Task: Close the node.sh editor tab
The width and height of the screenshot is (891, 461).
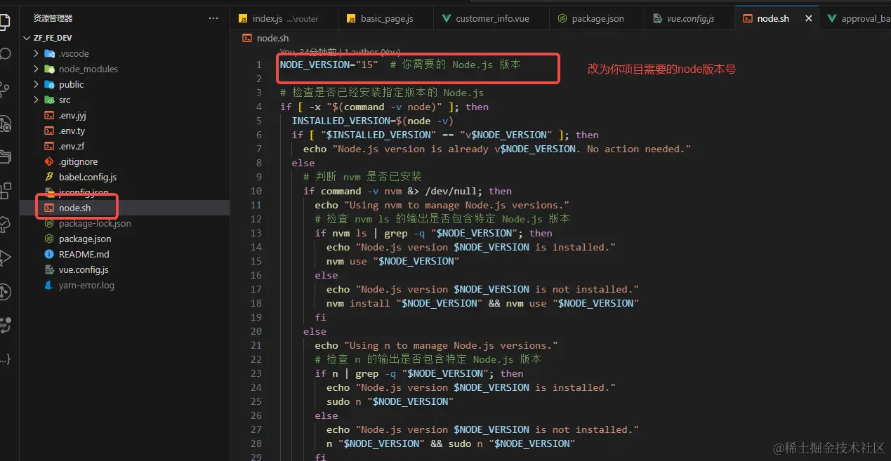Action: pyautogui.click(x=808, y=18)
